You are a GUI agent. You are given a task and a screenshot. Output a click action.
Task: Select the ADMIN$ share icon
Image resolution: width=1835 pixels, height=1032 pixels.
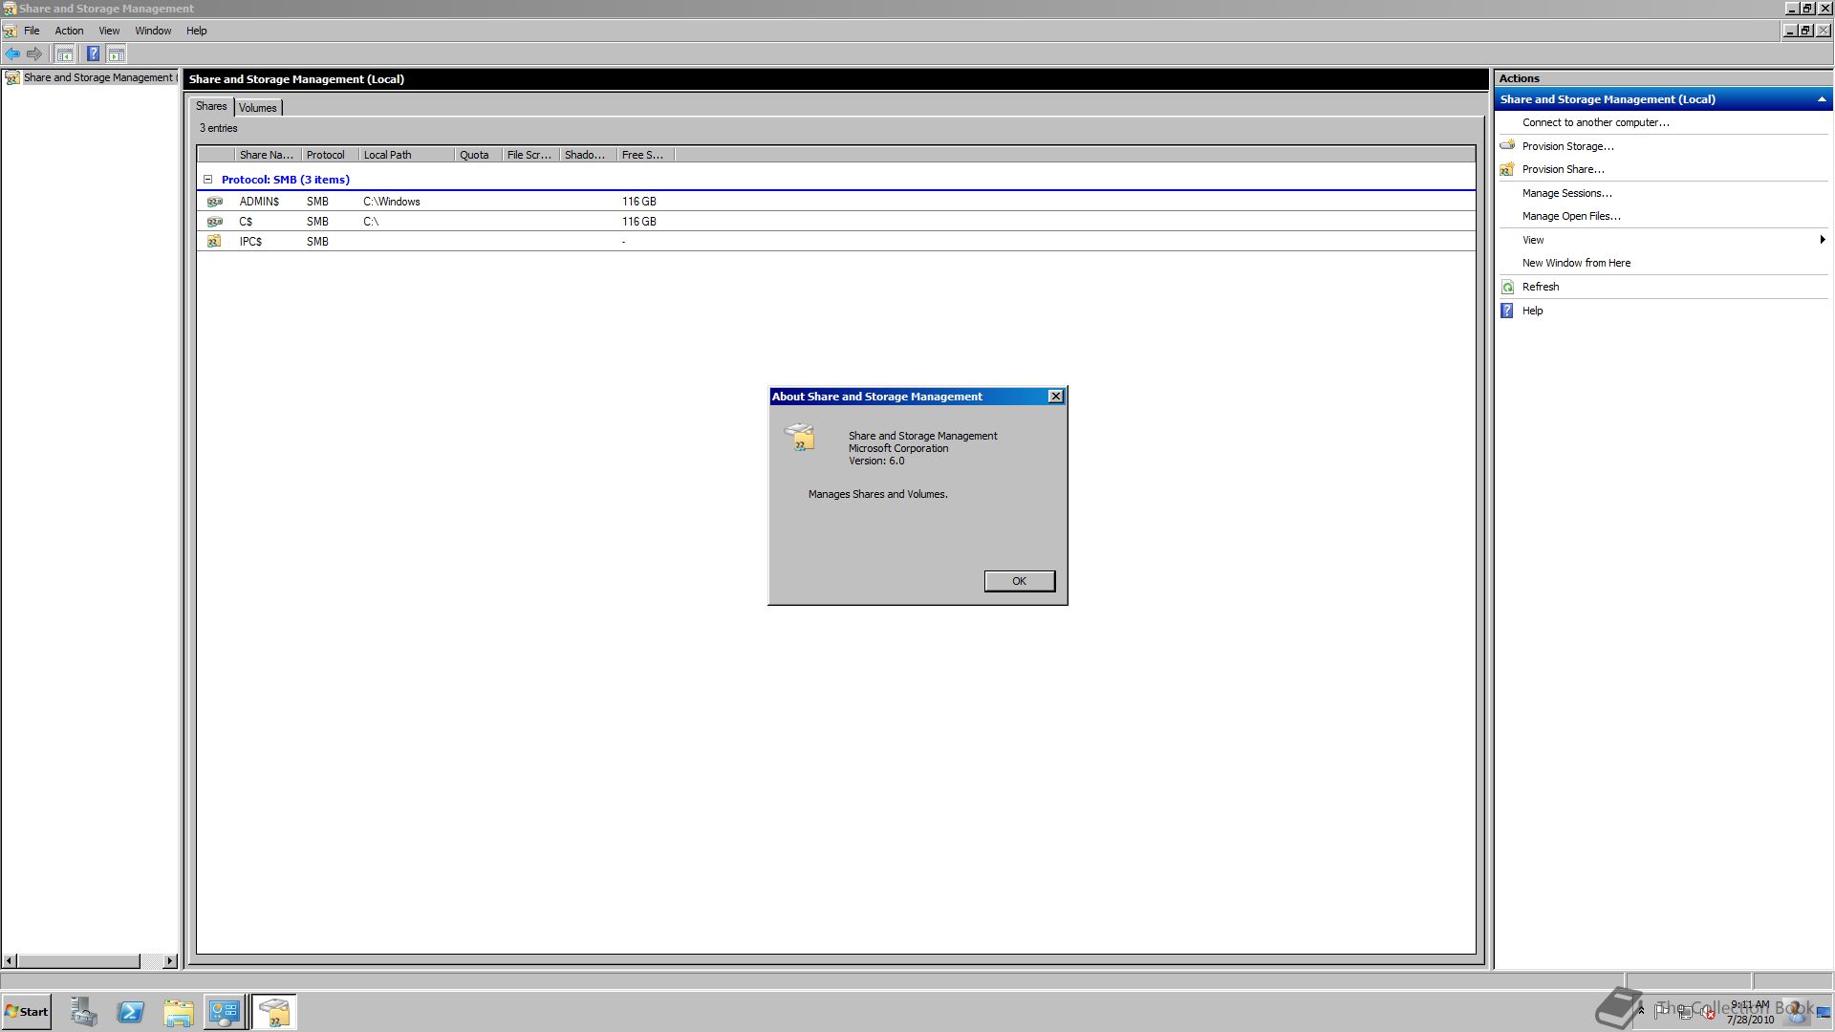point(215,202)
